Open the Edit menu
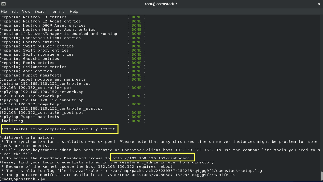323x182 pixels. pyautogui.click(x=14, y=12)
